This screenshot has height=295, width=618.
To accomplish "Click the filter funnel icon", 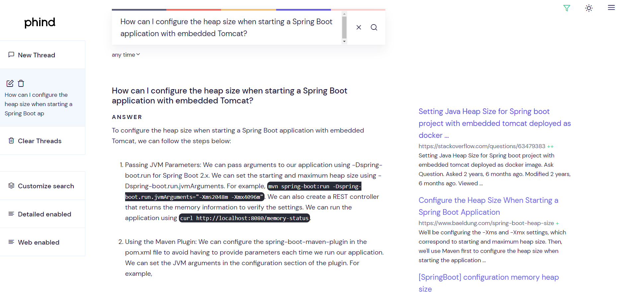I will click(567, 8).
